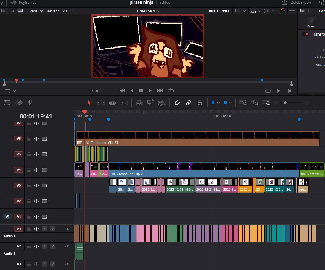Viewport: 325px width, 270px height.
Task: Select Compound Clip 23 on V6
Action: pyautogui.click(x=197, y=139)
